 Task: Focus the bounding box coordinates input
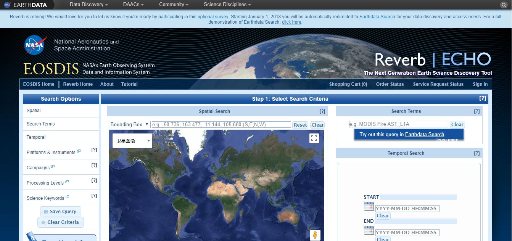click(221, 125)
